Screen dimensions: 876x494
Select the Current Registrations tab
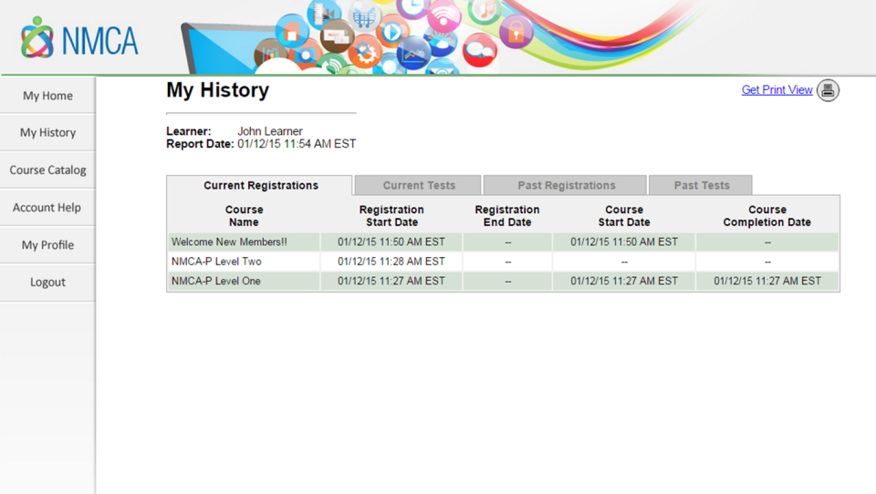[260, 185]
